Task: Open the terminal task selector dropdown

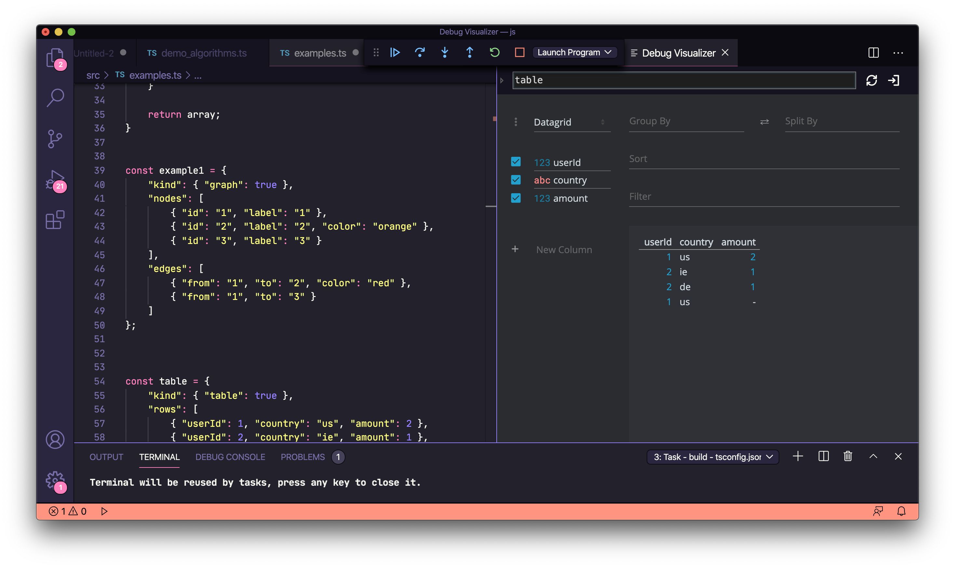Action: pyautogui.click(x=712, y=457)
